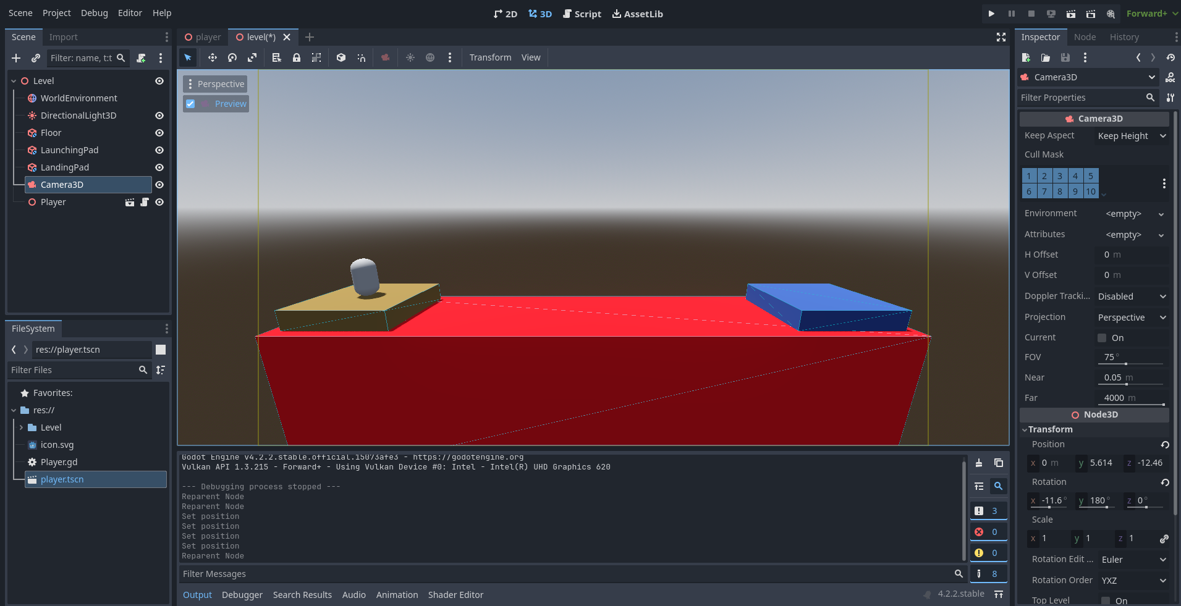Clear the output log
Viewport: 1181px width, 606px height.
coord(979,463)
